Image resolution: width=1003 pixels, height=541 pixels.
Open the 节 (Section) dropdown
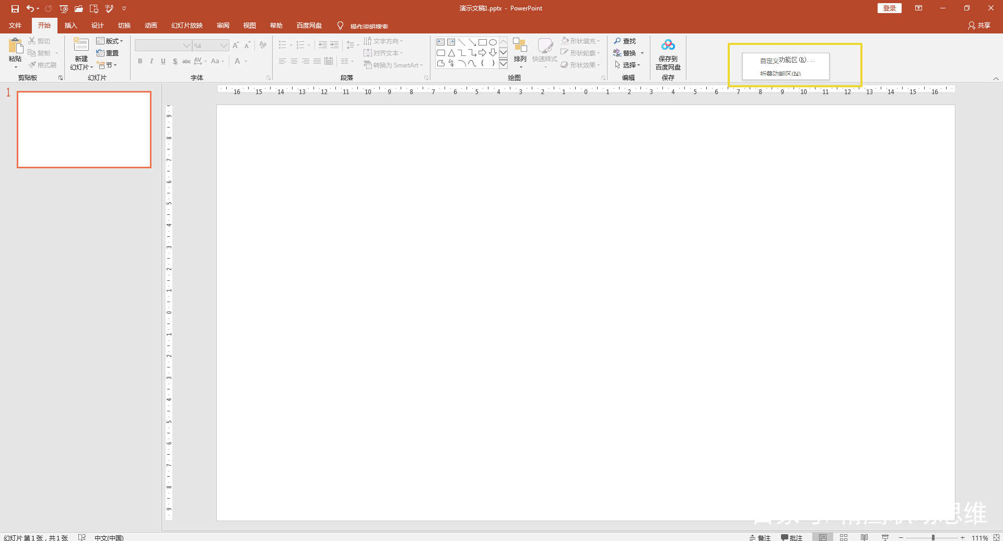coord(107,65)
